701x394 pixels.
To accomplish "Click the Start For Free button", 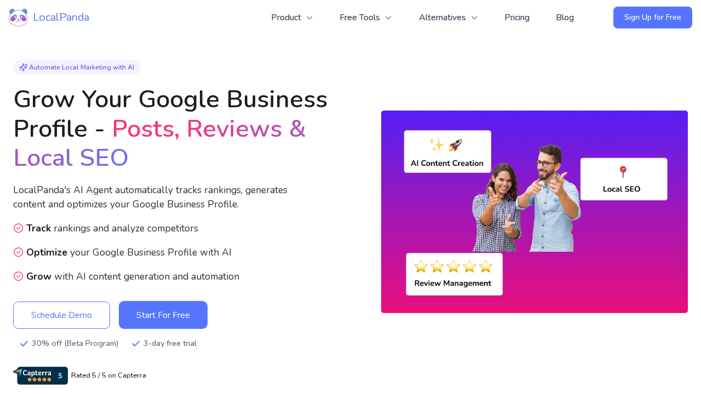I will (163, 315).
